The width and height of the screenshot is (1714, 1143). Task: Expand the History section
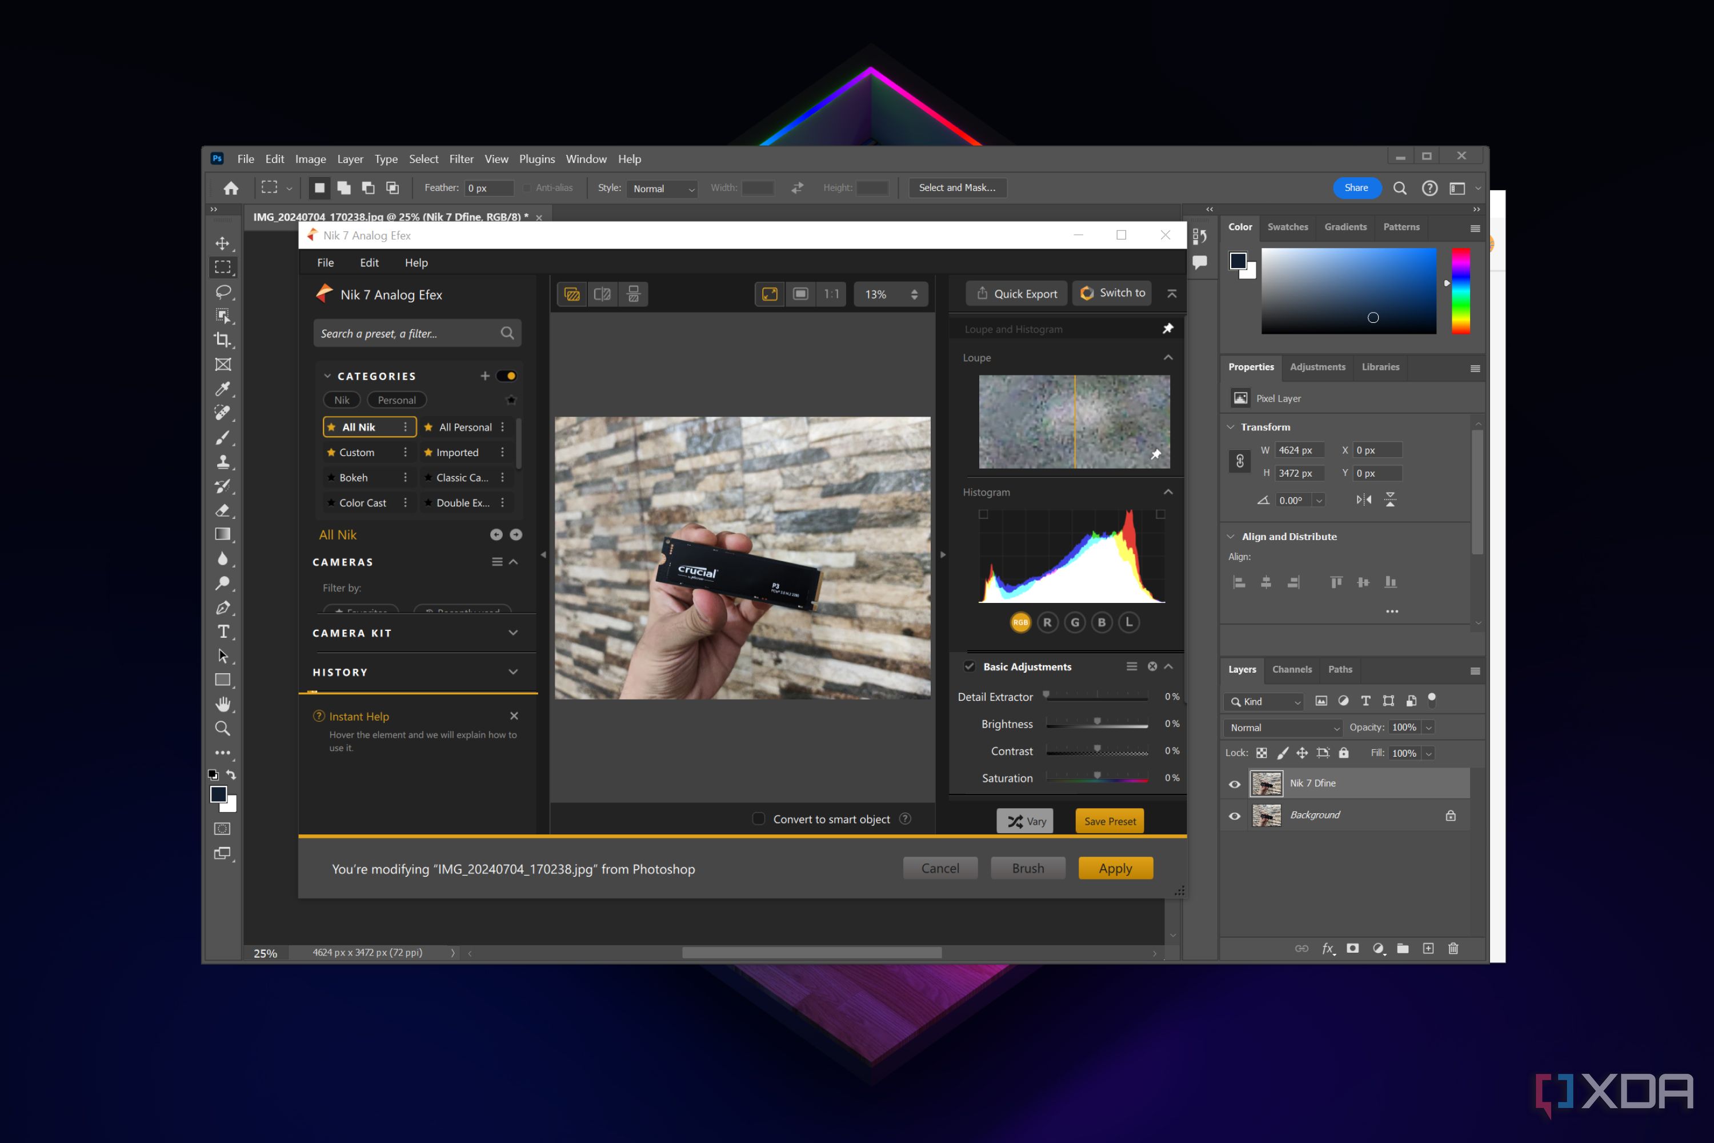pos(513,672)
